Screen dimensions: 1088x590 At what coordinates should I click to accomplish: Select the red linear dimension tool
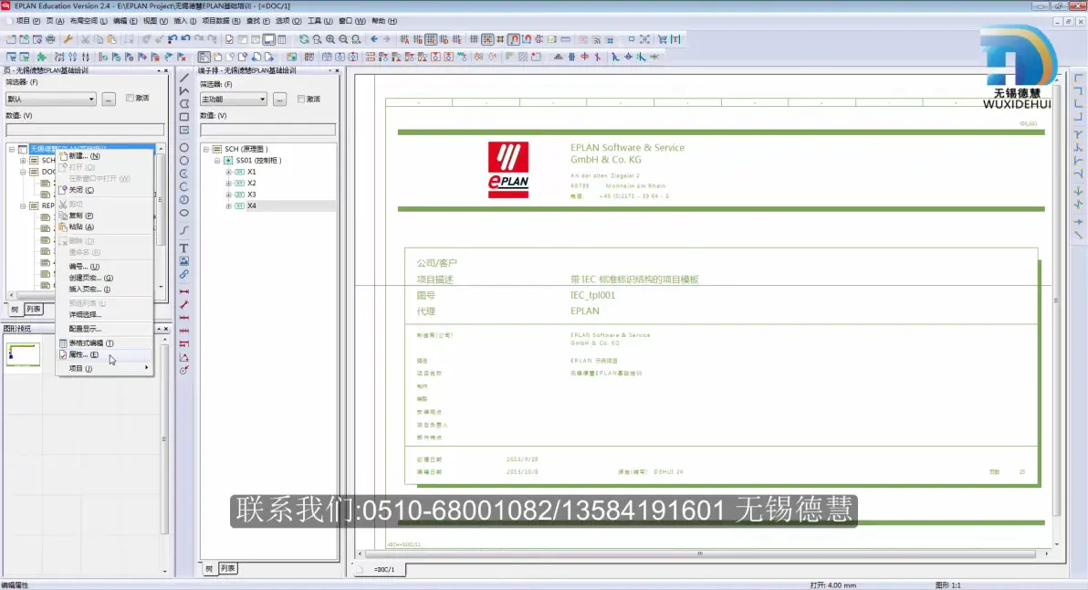point(183,291)
